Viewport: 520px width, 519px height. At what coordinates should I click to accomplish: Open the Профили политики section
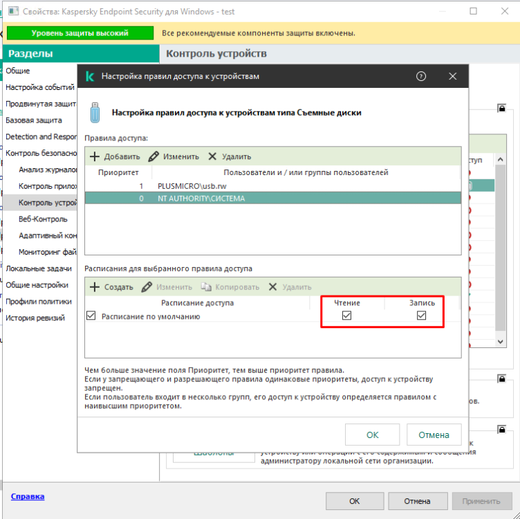(39, 301)
